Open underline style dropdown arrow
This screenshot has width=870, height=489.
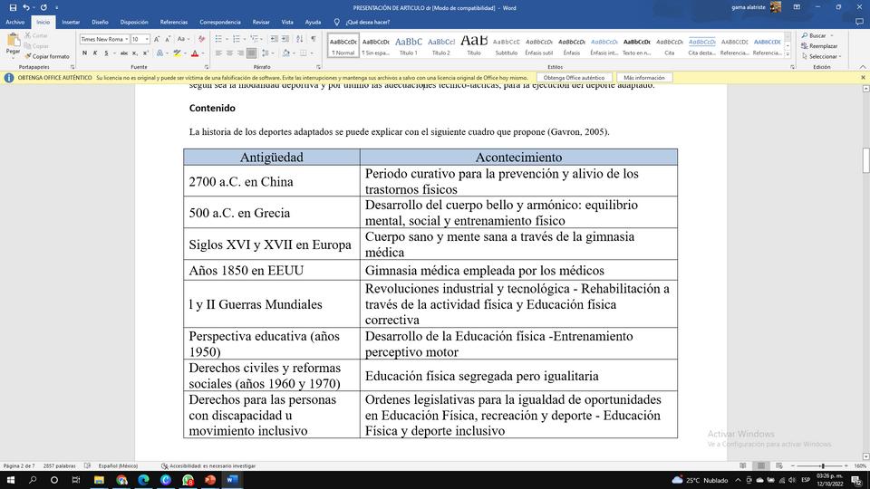pos(114,53)
